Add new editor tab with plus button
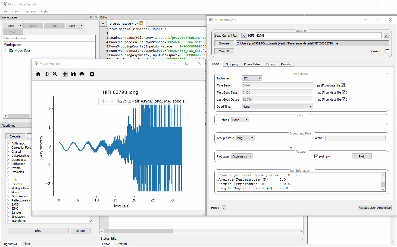This screenshot has width=397, height=247. pyautogui.click(x=103, y=24)
